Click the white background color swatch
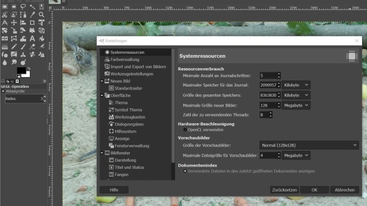The height and width of the screenshot is (206, 367). [x=28, y=74]
